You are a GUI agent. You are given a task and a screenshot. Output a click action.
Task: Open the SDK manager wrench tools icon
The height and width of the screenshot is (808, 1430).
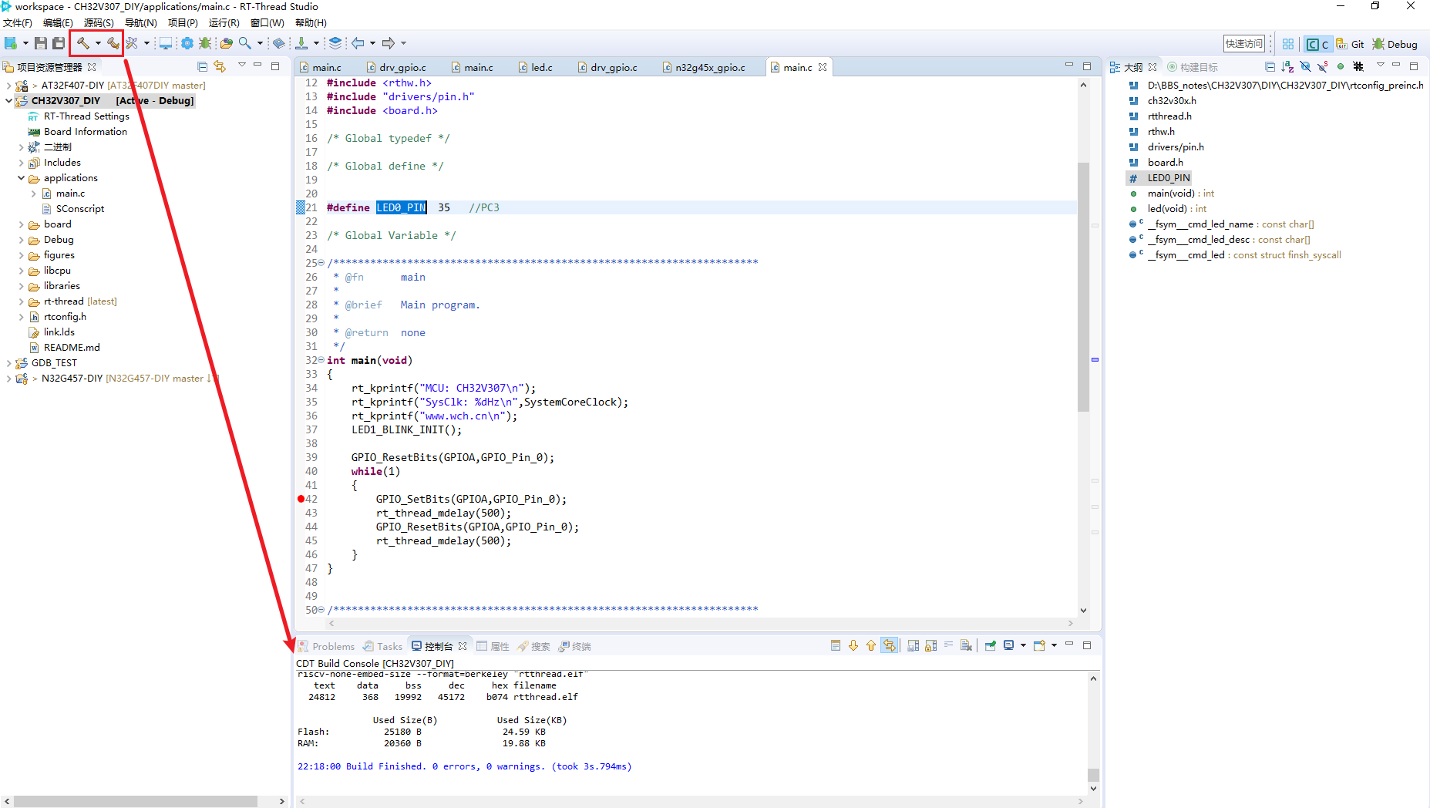(132, 43)
